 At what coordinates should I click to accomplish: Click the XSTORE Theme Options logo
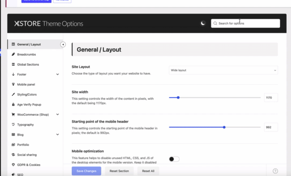point(48,24)
